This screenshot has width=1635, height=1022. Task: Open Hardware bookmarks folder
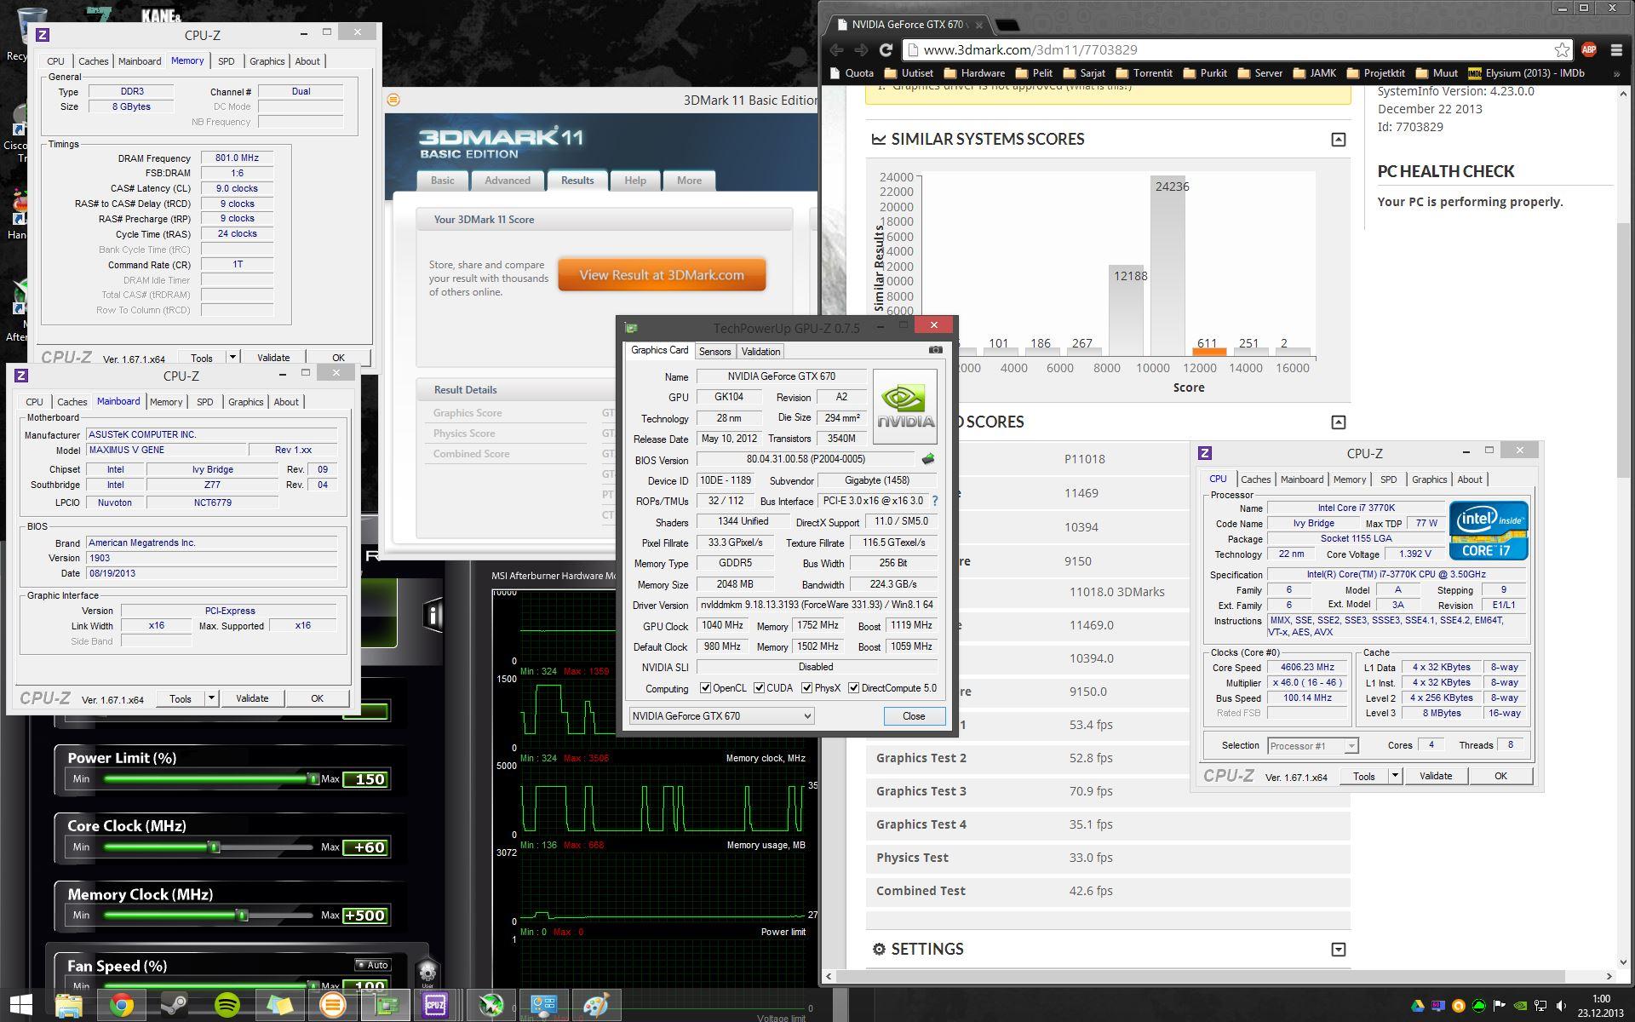[x=974, y=73]
